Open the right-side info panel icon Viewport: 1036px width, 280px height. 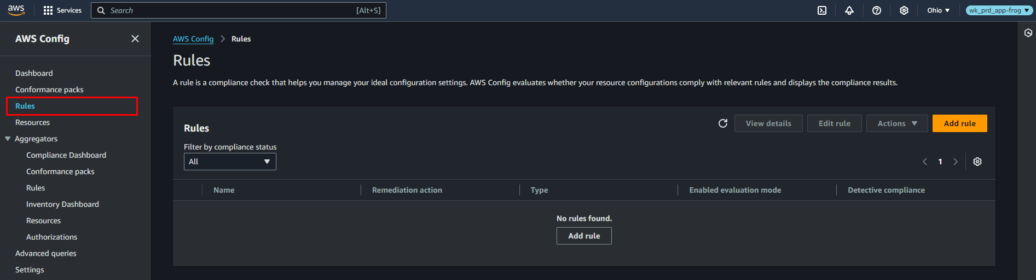[1028, 33]
